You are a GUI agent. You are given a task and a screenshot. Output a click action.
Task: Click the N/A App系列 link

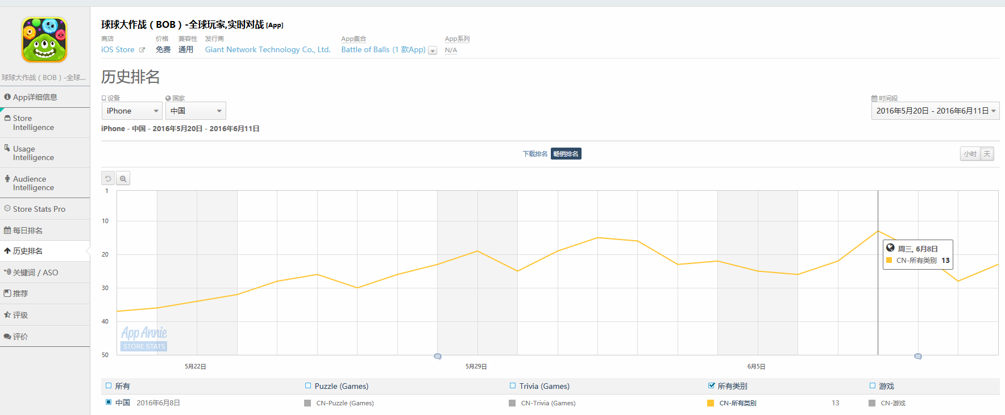tap(451, 50)
